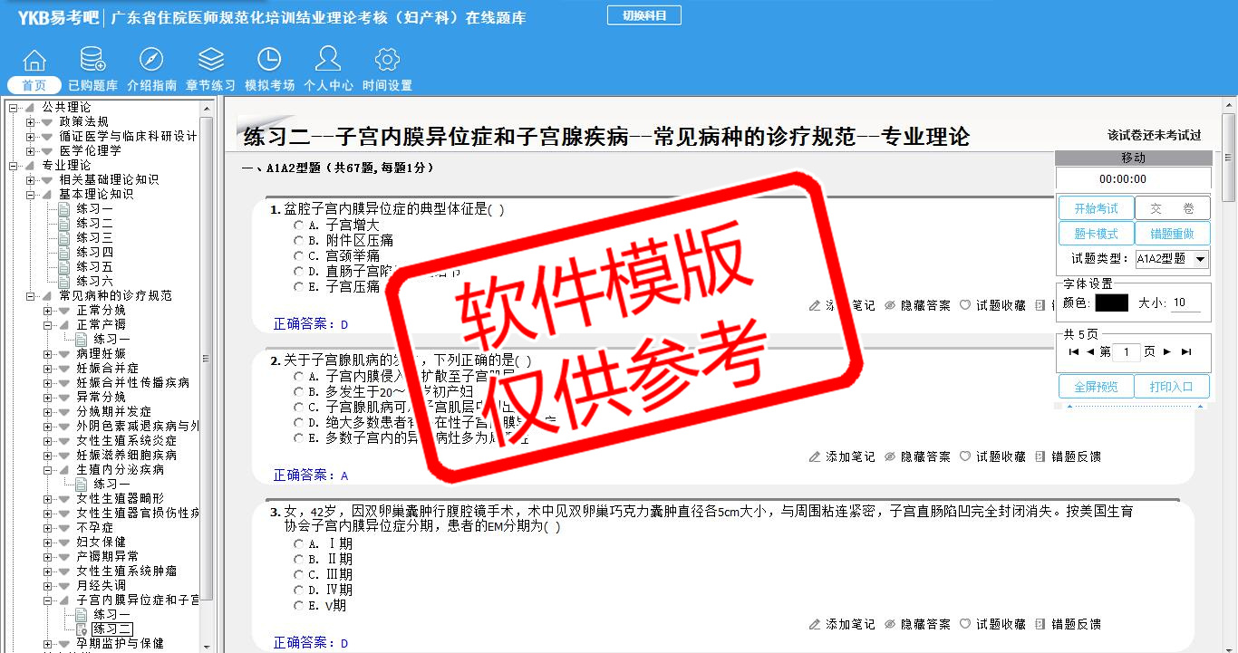This screenshot has width=1238, height=653.
Task: Select option A 子宫增大 in question 1
Action: [299, 225]
